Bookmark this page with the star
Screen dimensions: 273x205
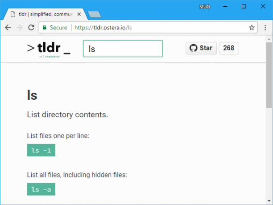(x=252, y=28)
